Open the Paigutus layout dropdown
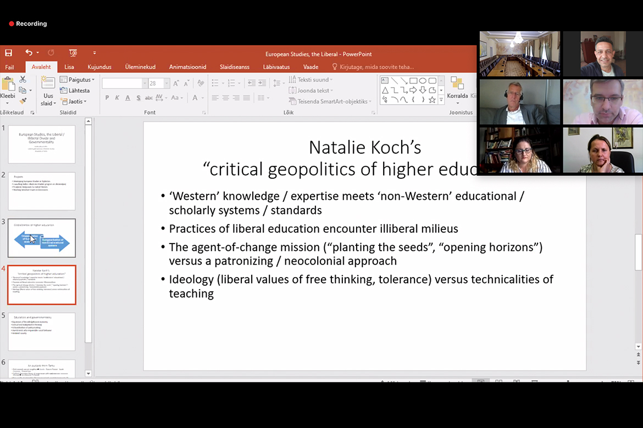 tap(77, 80)
